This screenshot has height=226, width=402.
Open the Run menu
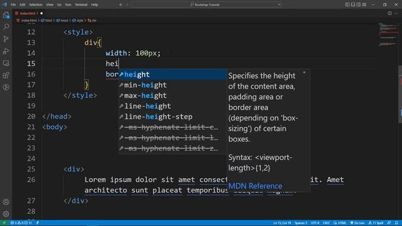(68, 4)
